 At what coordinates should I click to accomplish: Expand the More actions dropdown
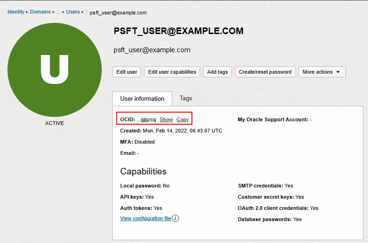click(322, 72)
